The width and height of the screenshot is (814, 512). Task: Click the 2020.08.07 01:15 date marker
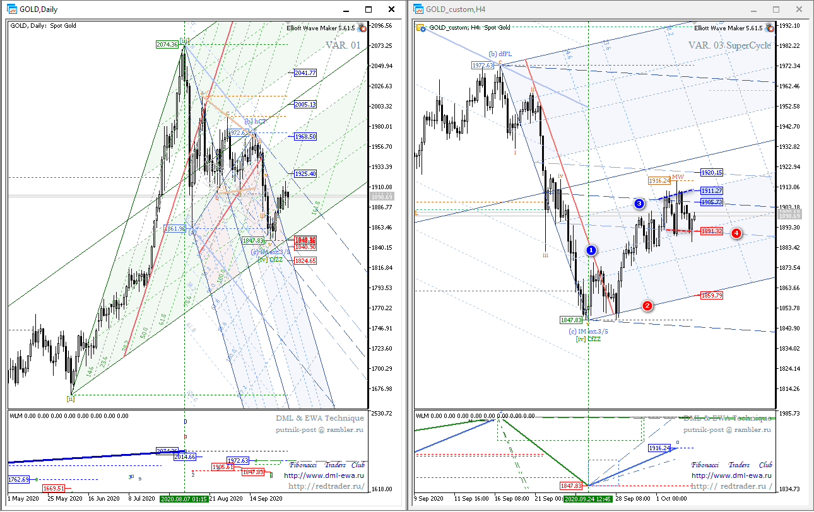pos(184,499)
